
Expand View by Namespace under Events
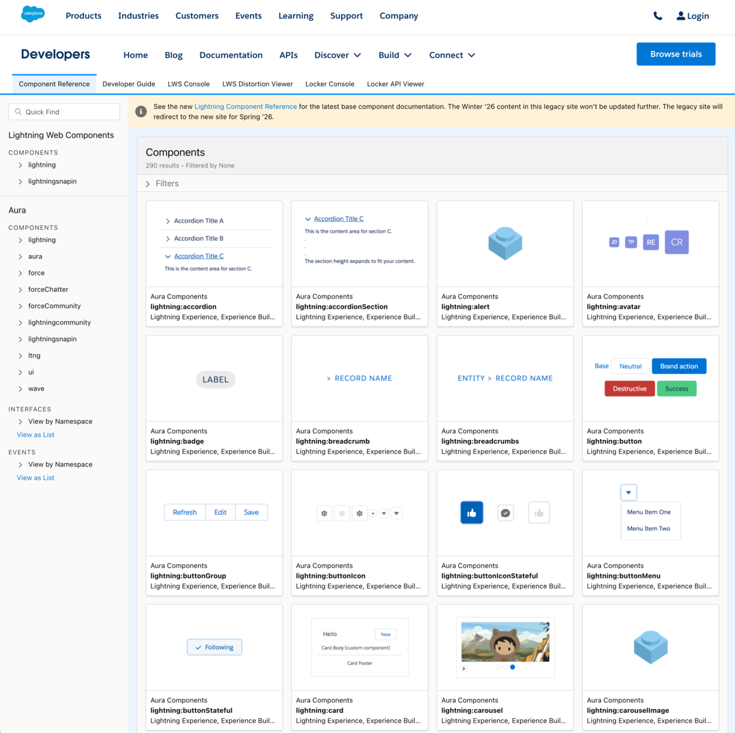20,465
